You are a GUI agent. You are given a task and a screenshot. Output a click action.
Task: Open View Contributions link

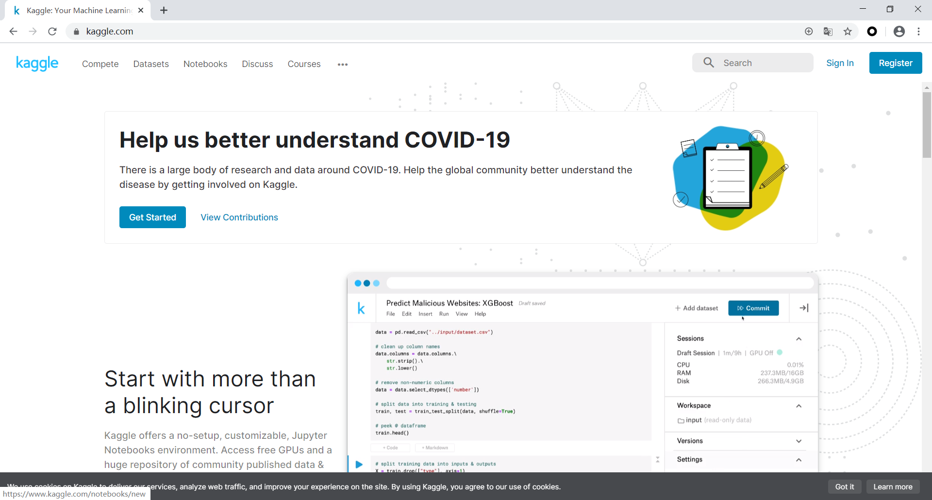239,217
